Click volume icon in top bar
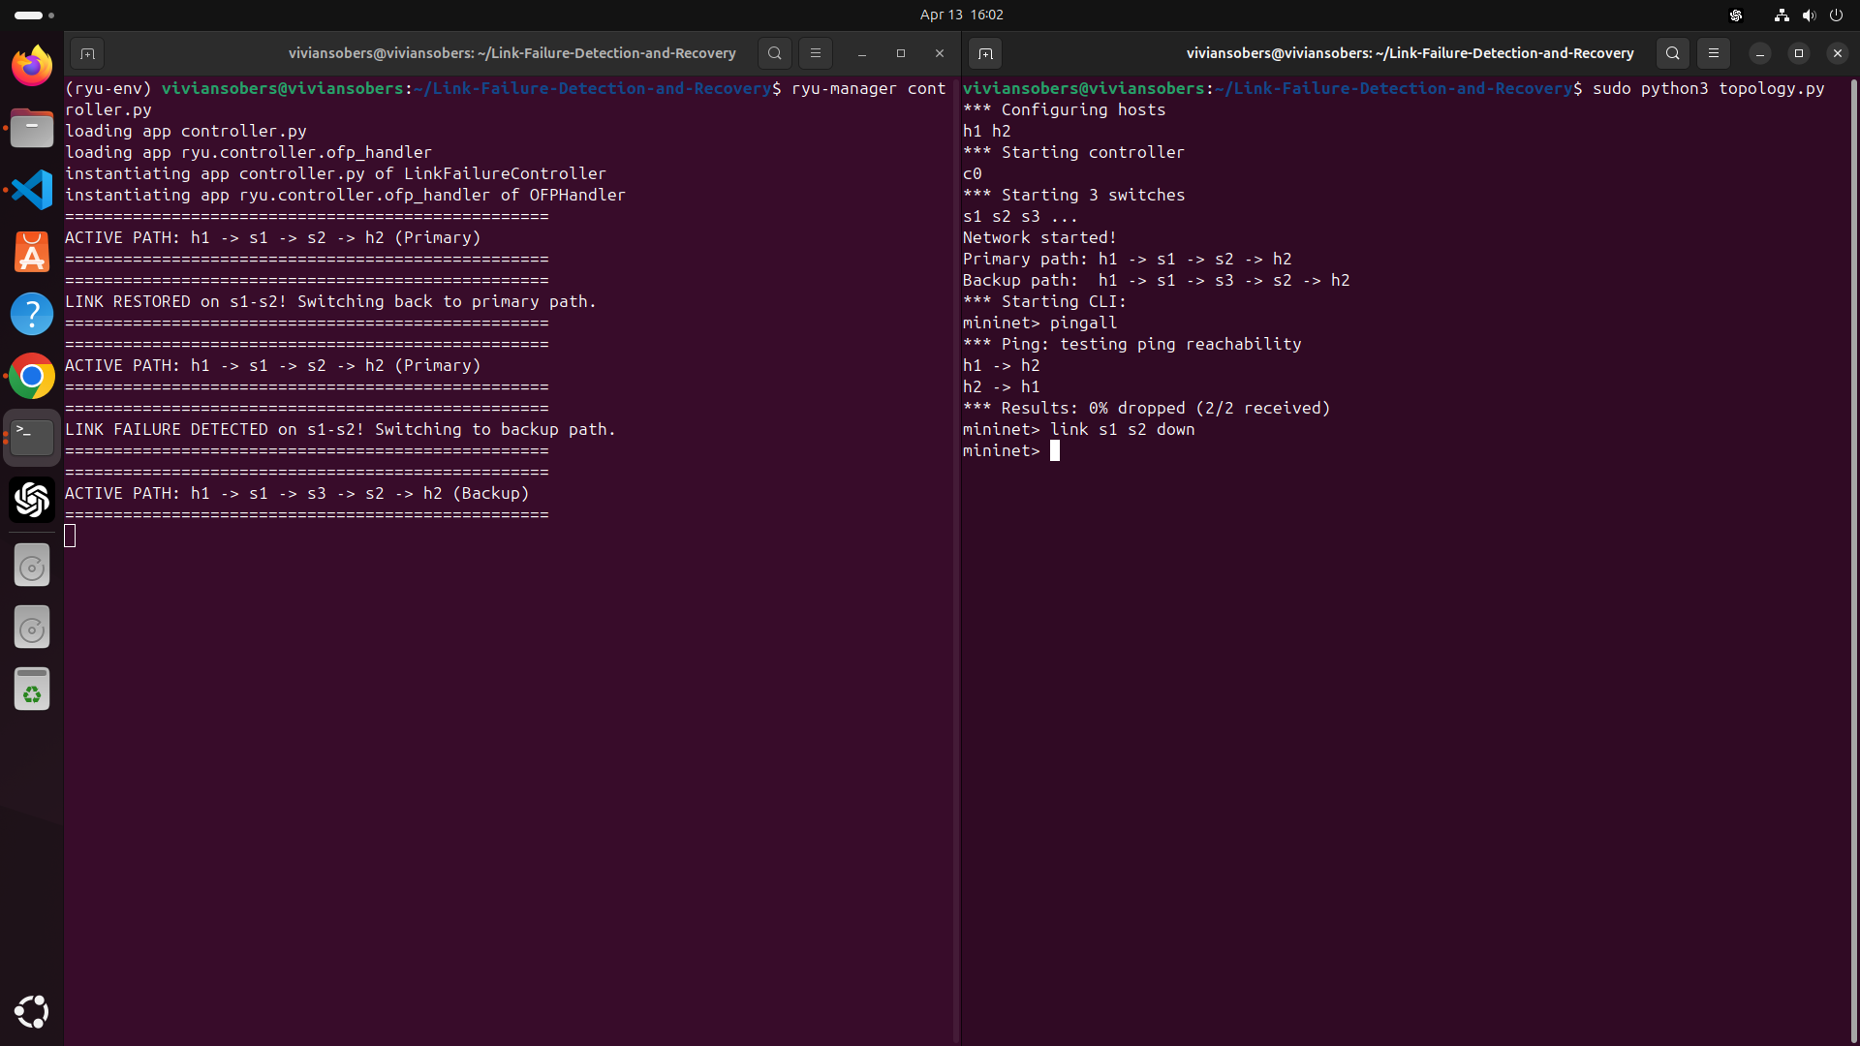The image size is (1860, 1046). (x=1809, y=15)
